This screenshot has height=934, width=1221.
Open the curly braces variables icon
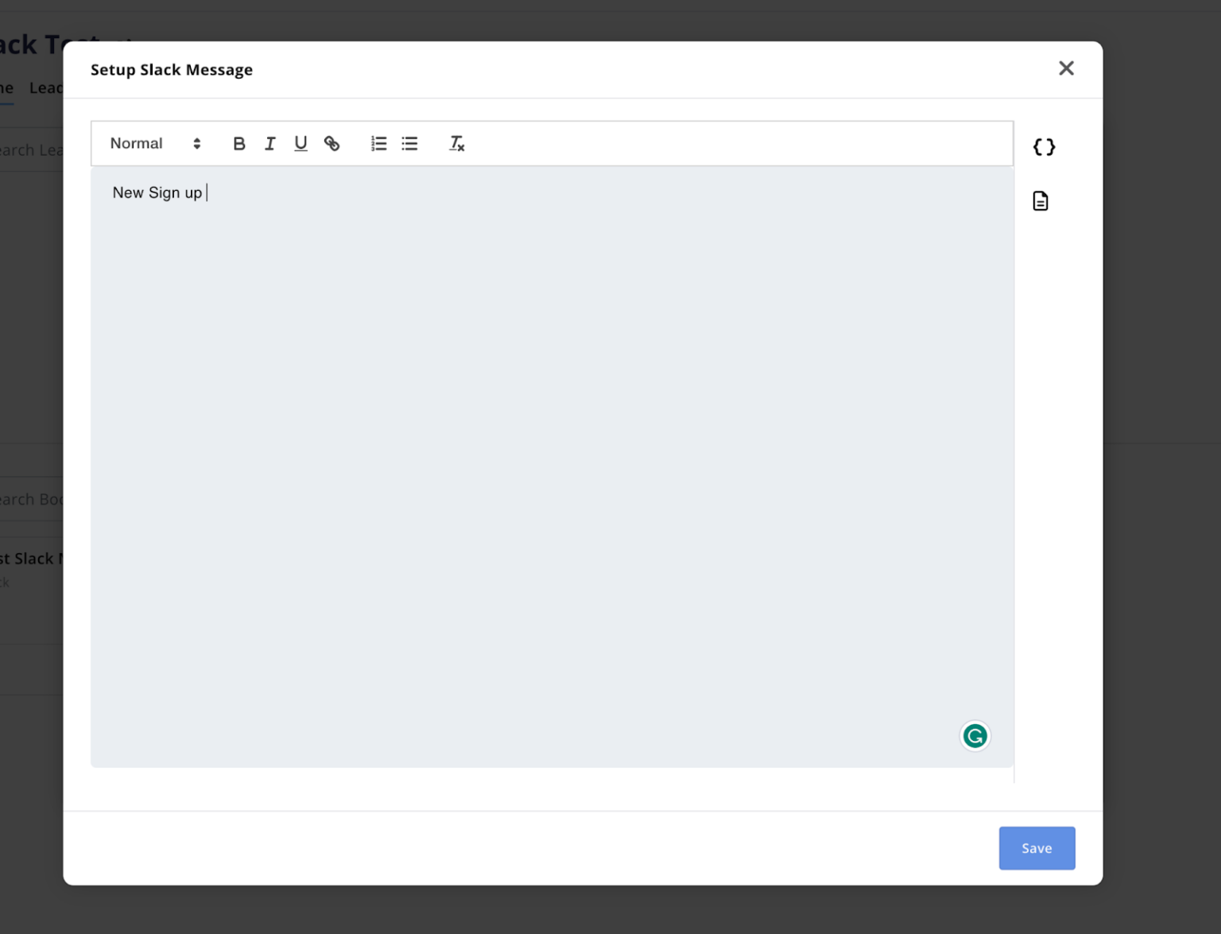coord(1044,147)
